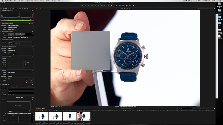Click the camera icon beside the Overlay Show checkbox
The width and height of the screenshot is (223, 125).
(x=30, y=111)
